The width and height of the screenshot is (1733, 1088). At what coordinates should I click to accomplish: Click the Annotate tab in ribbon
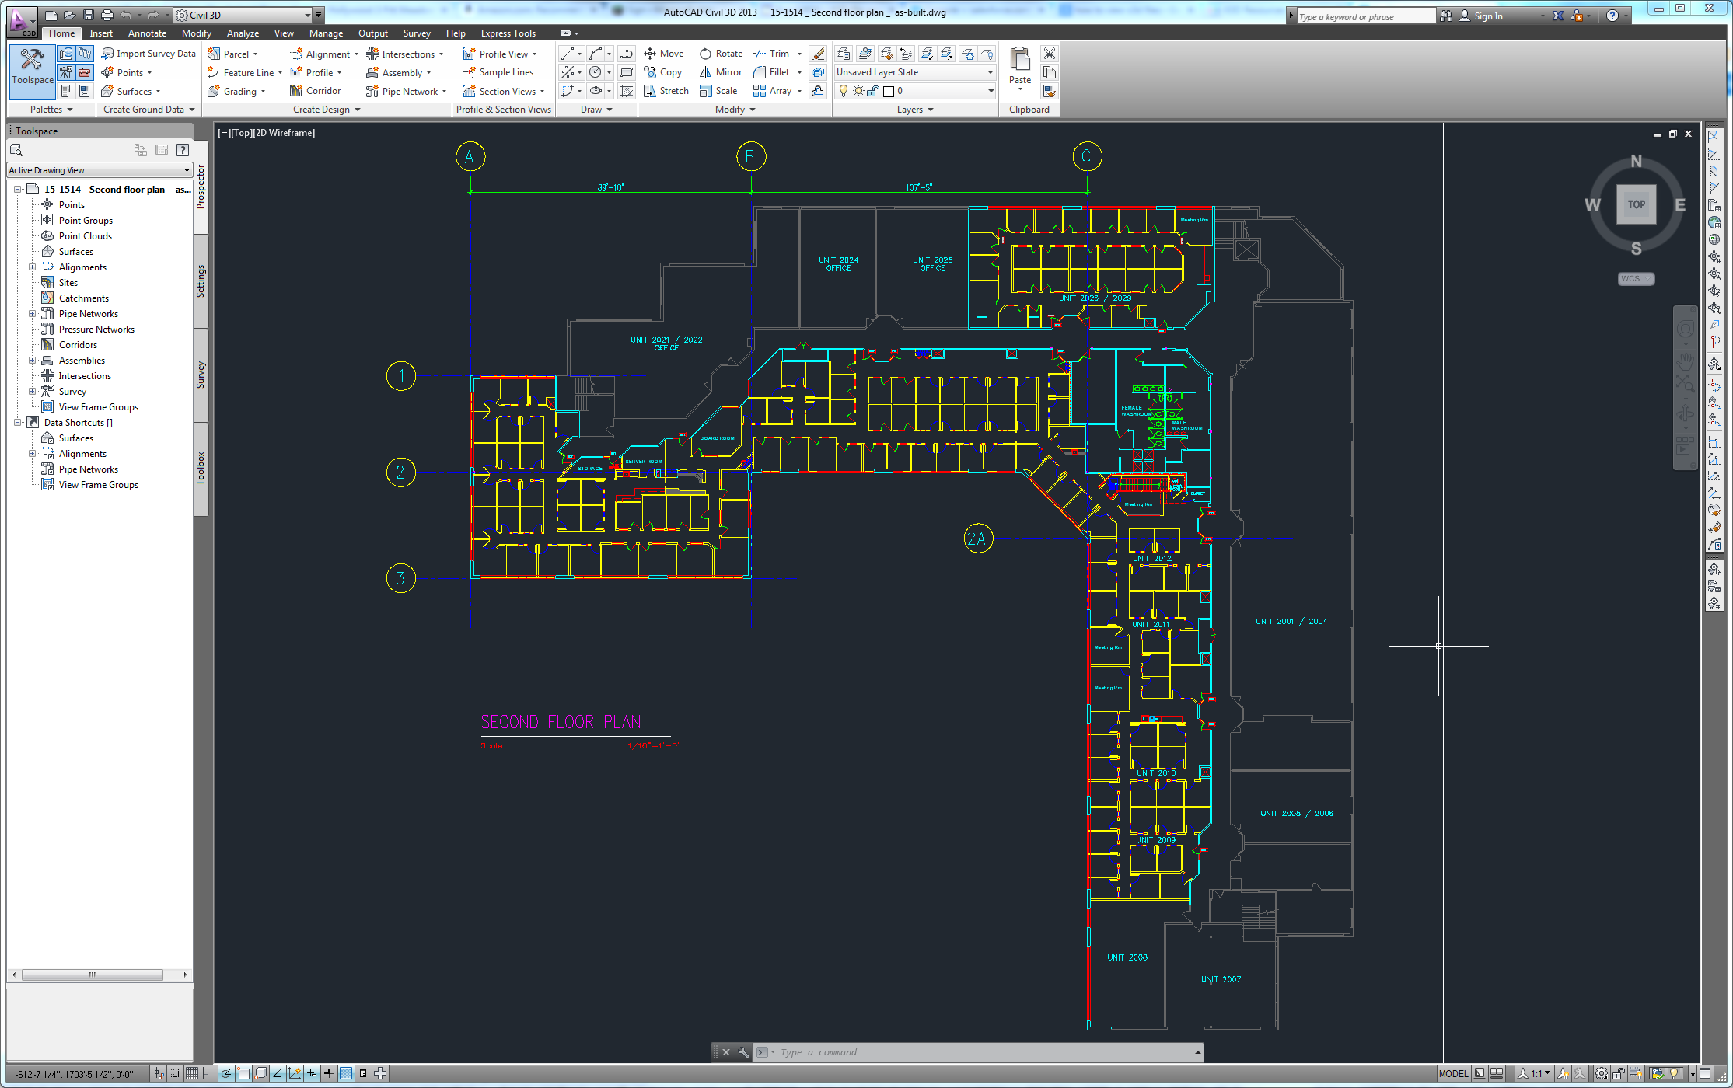(145, 34)
